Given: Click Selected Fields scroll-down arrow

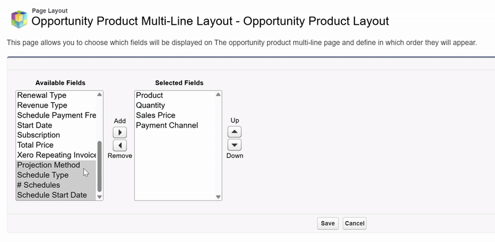Looking at the screenshot, I should tap(218, 197).
